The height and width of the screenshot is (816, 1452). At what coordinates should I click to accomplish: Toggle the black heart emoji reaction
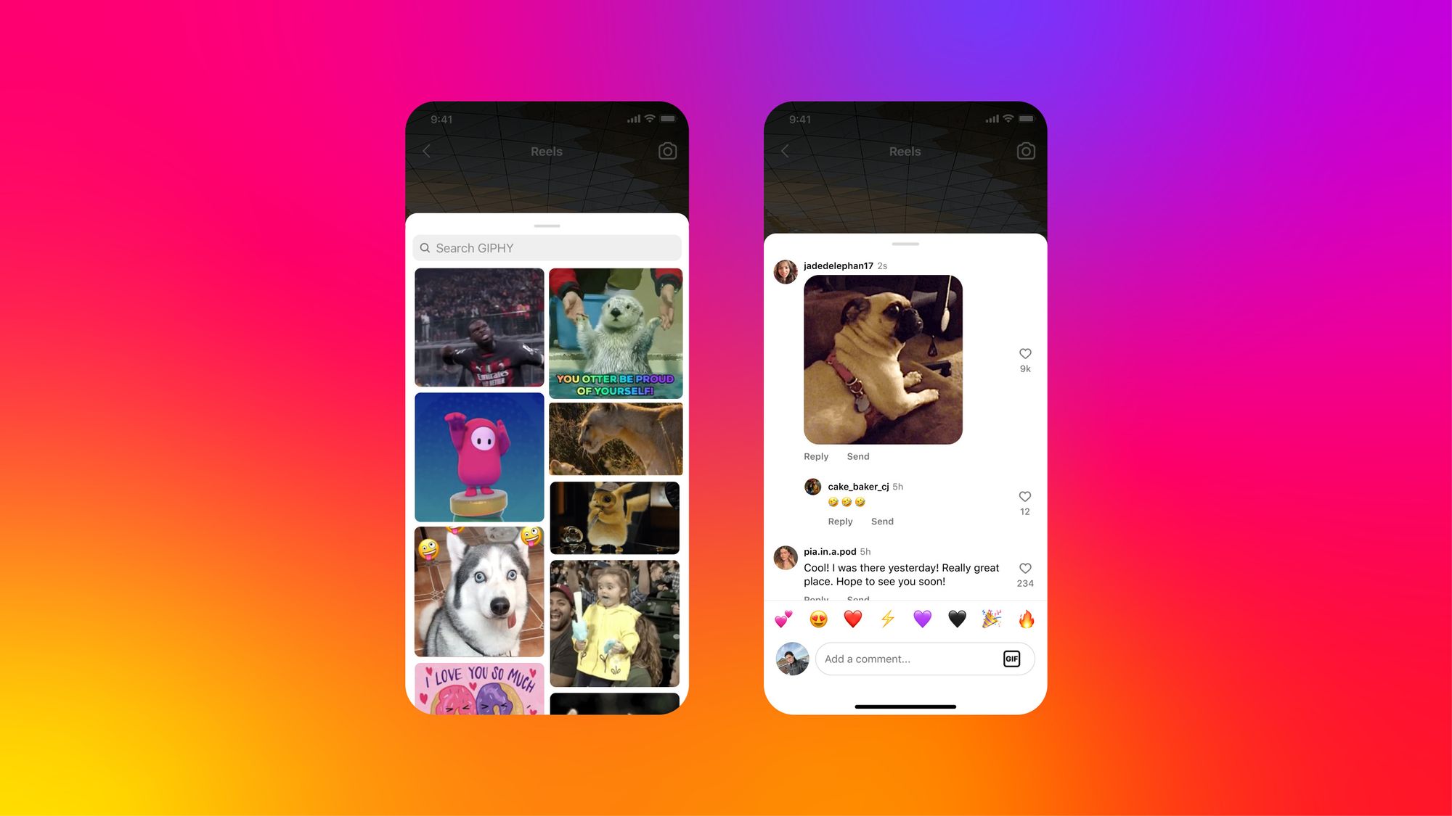(955, 619)
